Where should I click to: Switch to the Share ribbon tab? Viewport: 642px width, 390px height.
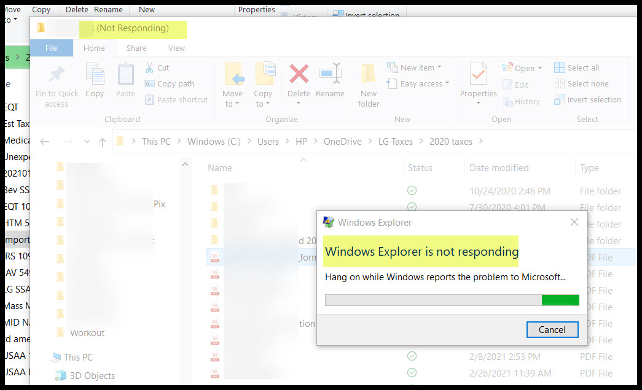[x=136, y=48]
